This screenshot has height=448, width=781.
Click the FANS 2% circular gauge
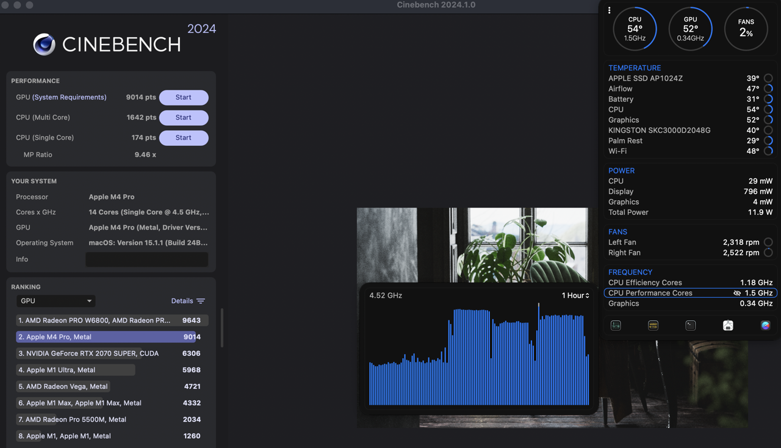click(x=746, y=29)
